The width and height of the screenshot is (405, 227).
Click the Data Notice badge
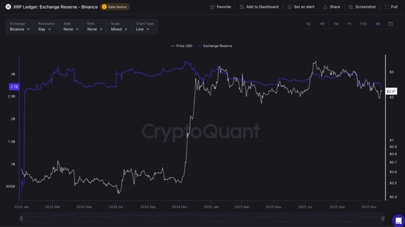pos(115,7)
